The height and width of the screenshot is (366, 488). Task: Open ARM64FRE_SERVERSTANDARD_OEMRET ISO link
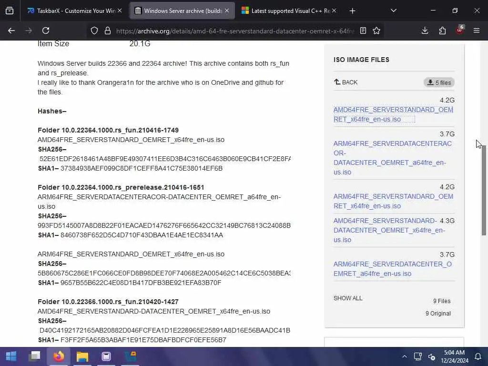pos(393,201)
